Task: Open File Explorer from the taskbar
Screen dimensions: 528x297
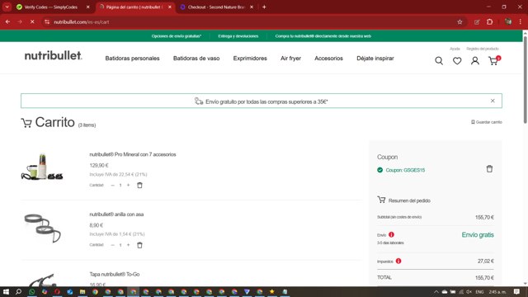Action: click(x=82, y=291)
